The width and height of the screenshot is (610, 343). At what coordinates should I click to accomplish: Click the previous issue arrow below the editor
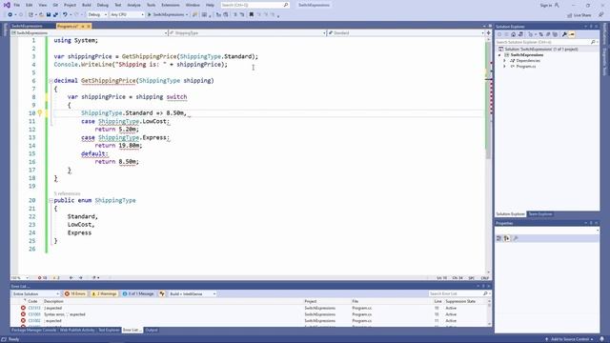71,278
